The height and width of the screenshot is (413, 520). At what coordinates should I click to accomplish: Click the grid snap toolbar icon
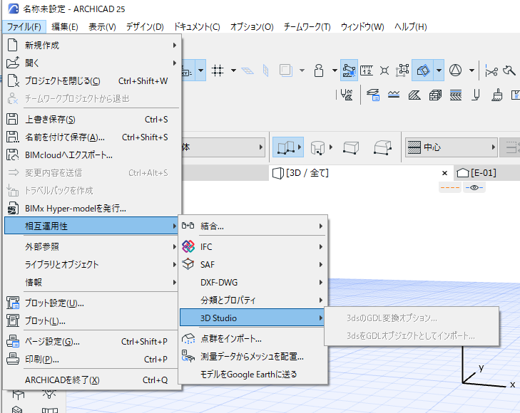[218, 70]
